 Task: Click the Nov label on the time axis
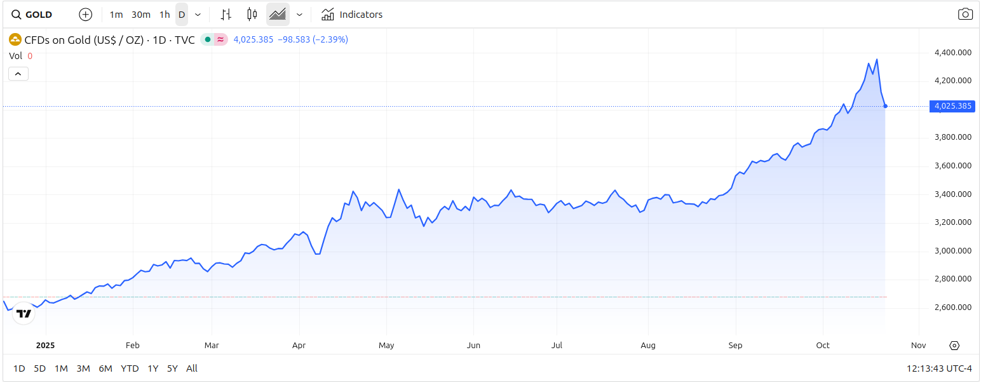click(918, 346)
